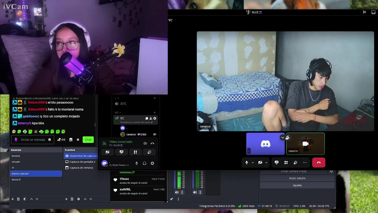Open OBS Ajustes button
This screenshot has height=213, width=378.
click(x=297, y=185)
